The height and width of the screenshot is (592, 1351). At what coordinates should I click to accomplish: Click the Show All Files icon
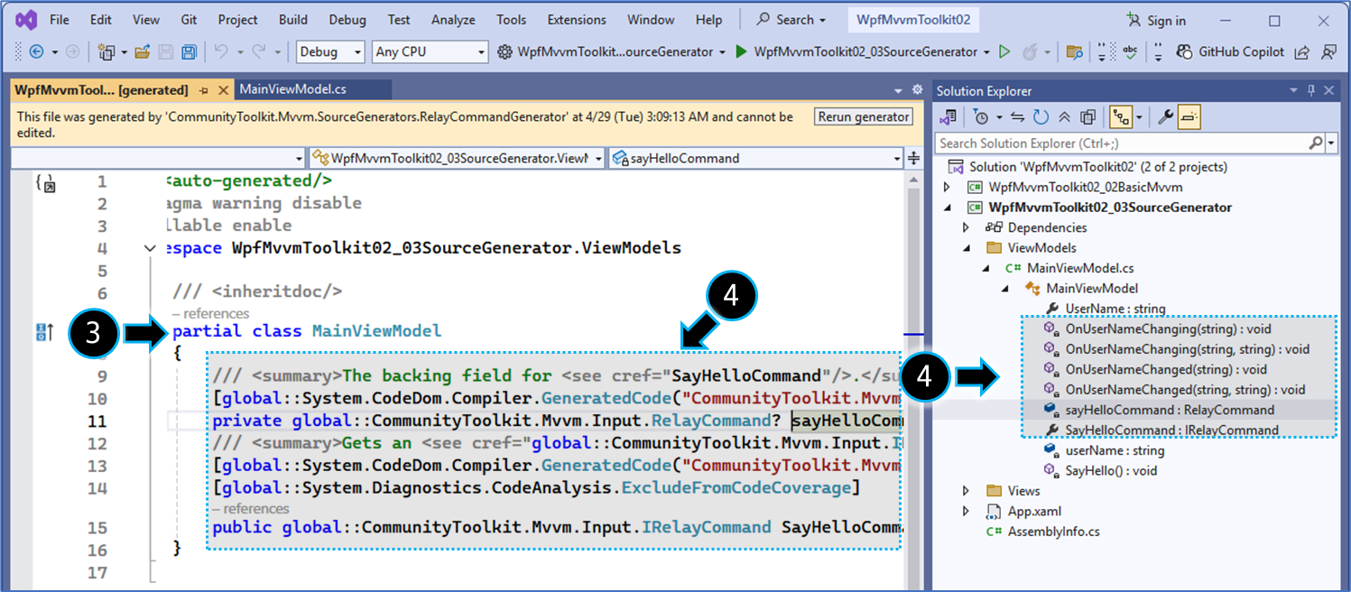tap(1087, 116)
